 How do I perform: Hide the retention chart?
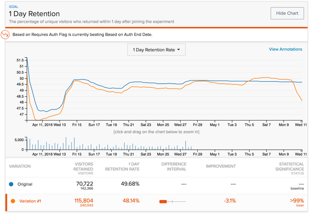[287, 13]
